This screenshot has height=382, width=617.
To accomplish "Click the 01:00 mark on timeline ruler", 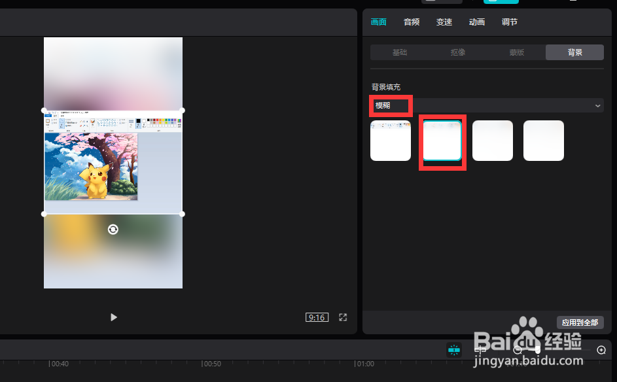I will point(364,364).
